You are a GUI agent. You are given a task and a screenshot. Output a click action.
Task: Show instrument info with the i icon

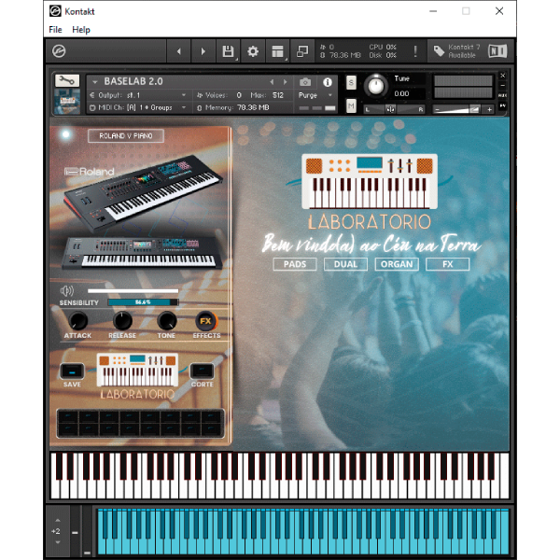(328, 82)
